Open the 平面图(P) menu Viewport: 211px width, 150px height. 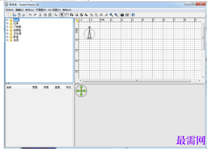41,10
